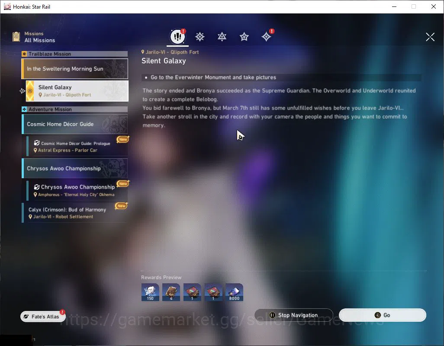Close the Missions menu with the X icon

[x=430, y=37]
